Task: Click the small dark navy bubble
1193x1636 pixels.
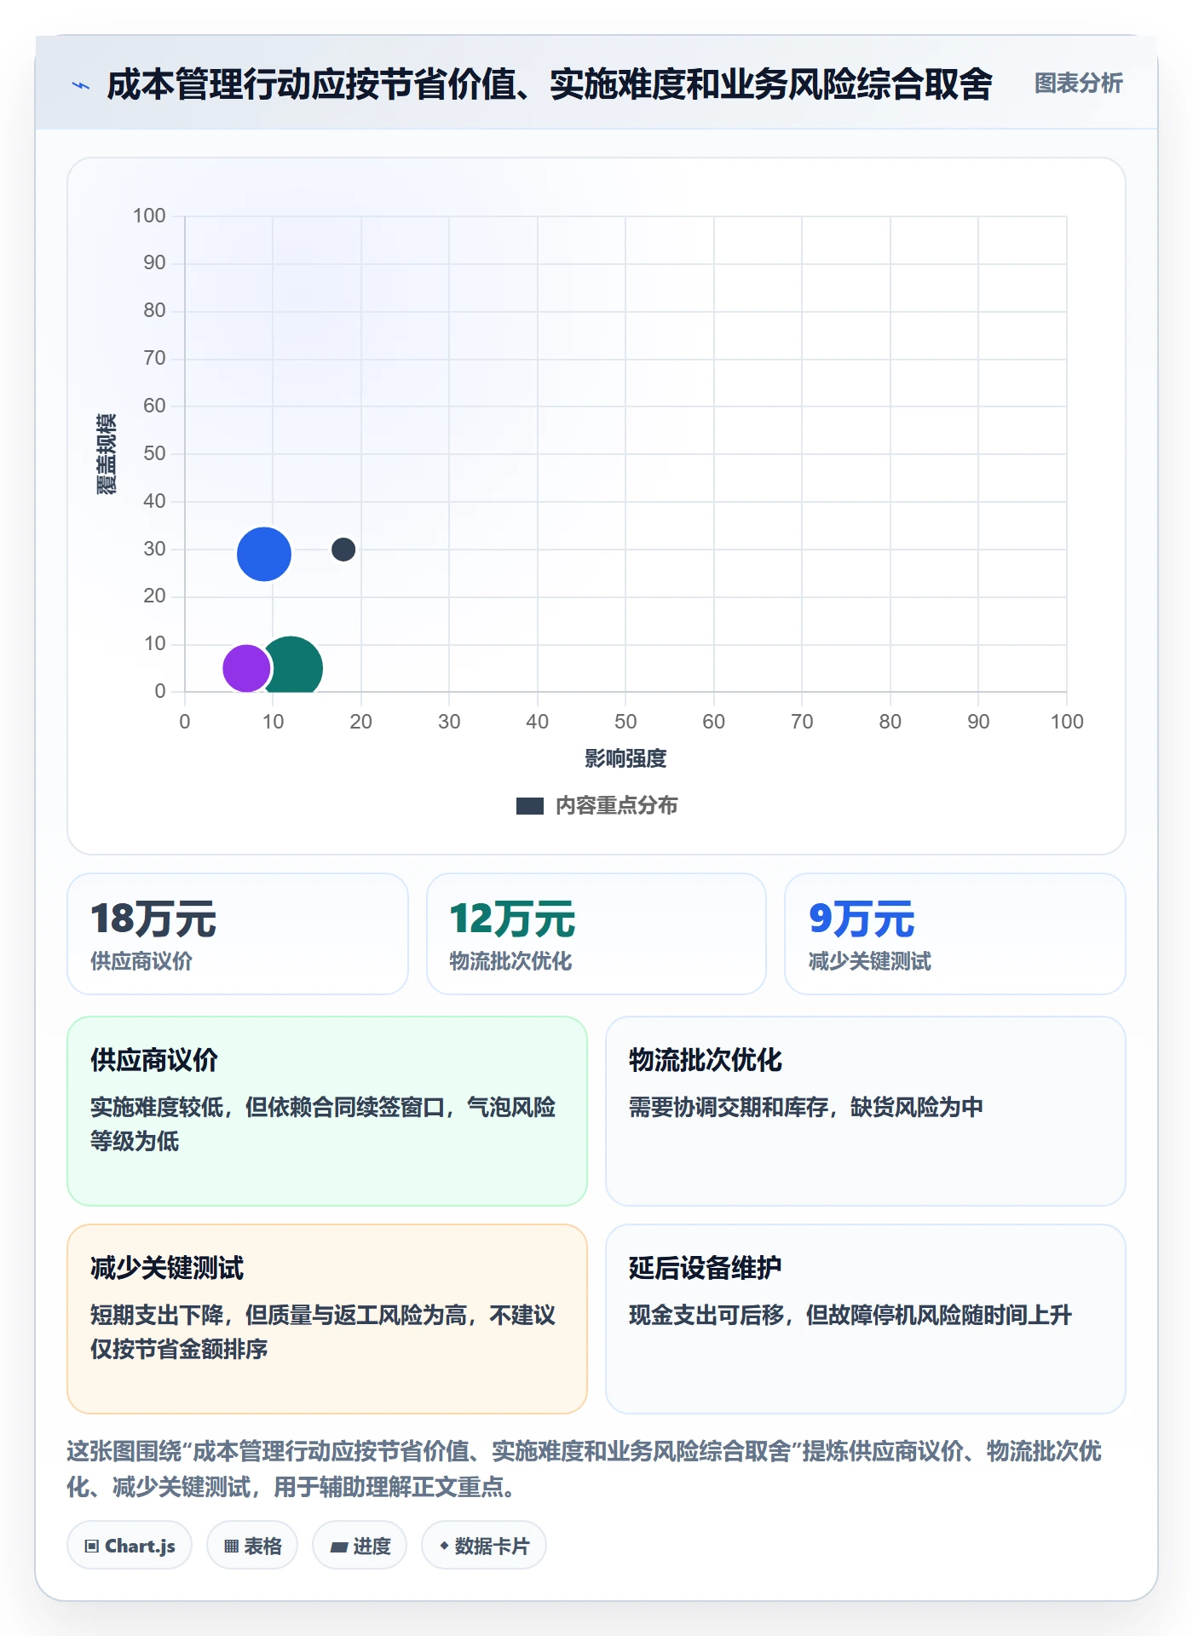Action: [x=343, y=550]
